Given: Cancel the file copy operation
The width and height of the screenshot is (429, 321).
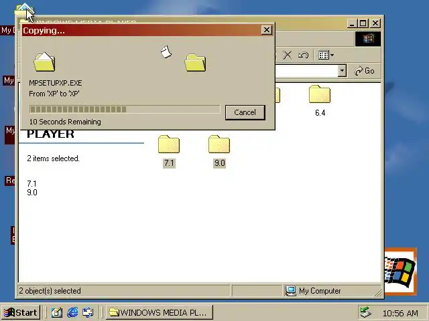Looking at the screenshot, I should point(245,112).
